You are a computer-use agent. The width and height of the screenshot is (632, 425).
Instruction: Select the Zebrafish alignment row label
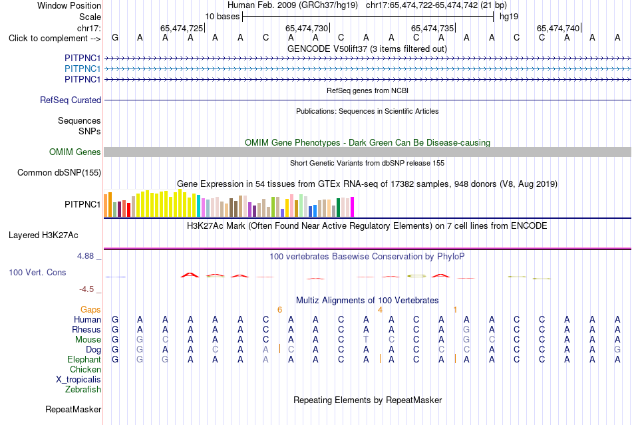(83, 389)
